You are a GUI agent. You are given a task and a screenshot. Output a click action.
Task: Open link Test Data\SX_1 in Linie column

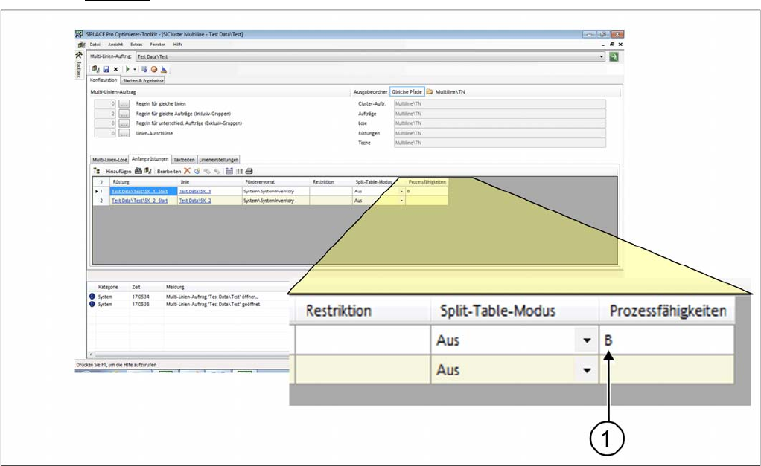pyautogui.click(x=195, y=191)
